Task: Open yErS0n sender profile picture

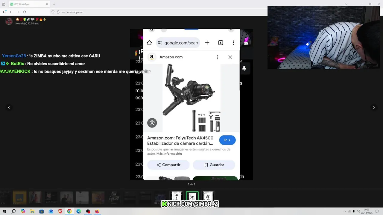Action: coord(9,21)
